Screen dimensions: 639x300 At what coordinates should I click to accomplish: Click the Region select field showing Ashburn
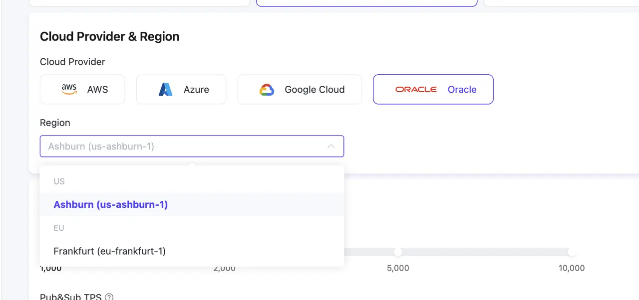pos(185,147)
